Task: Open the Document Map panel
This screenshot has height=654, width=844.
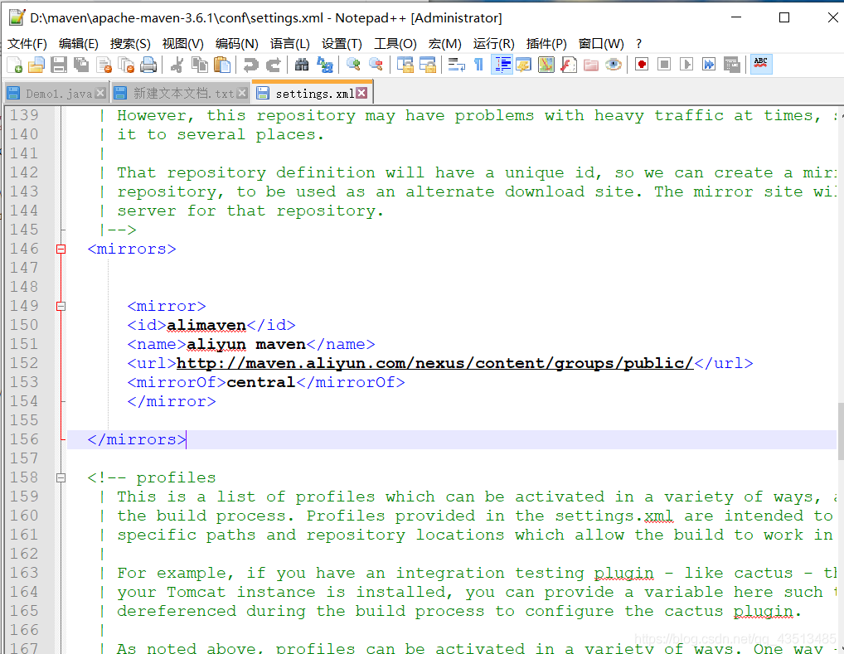Action: (x=546, y=65)
